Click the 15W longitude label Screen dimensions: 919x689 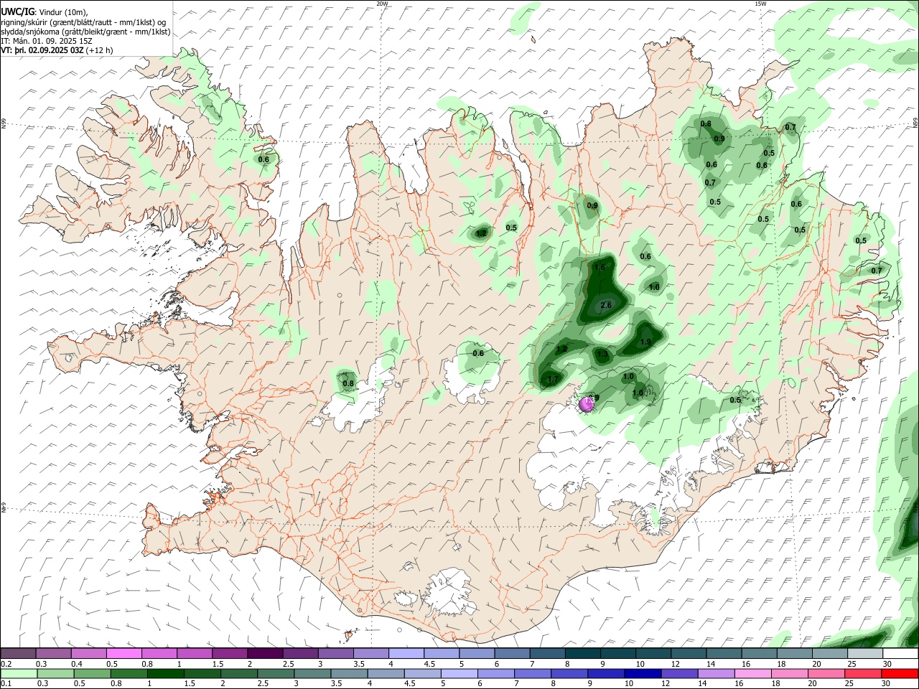[760, 4]
